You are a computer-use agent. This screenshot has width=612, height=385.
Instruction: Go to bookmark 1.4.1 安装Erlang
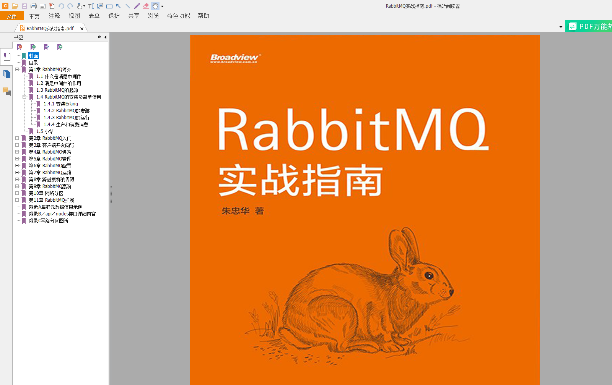tap(61, 104)
